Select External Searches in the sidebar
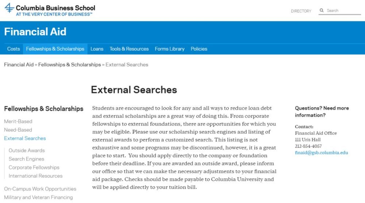Image resolution: width=365 pixels, height=203 pixels. point(25,138)
